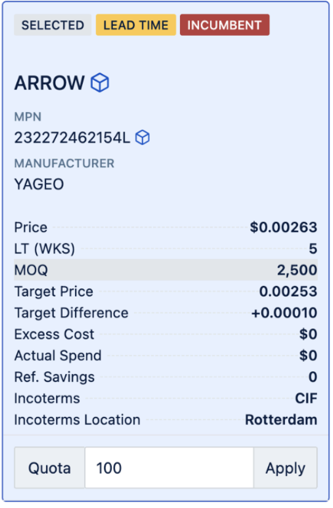Click the Target Price value 0.00253
Viewport: 333px width, 508px height.
point(288,292)
